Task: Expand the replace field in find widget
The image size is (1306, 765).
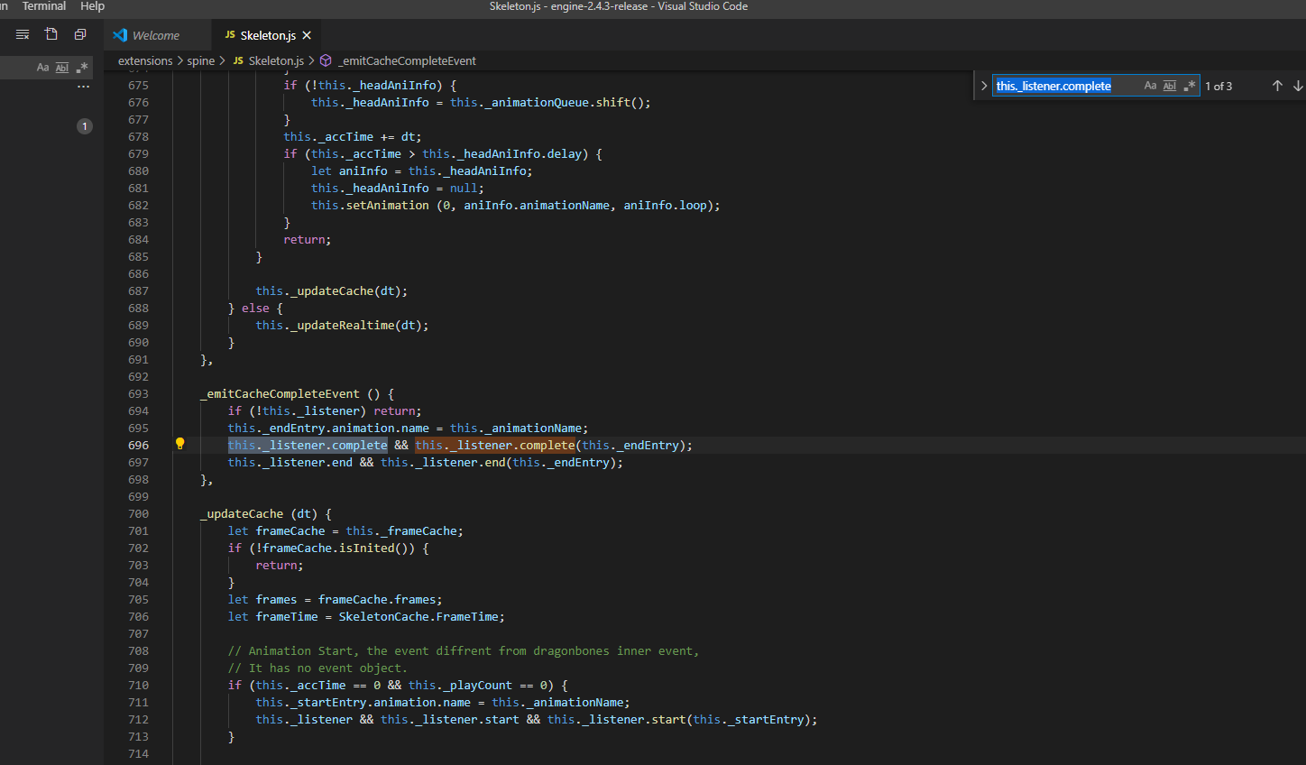Action: 983,86
